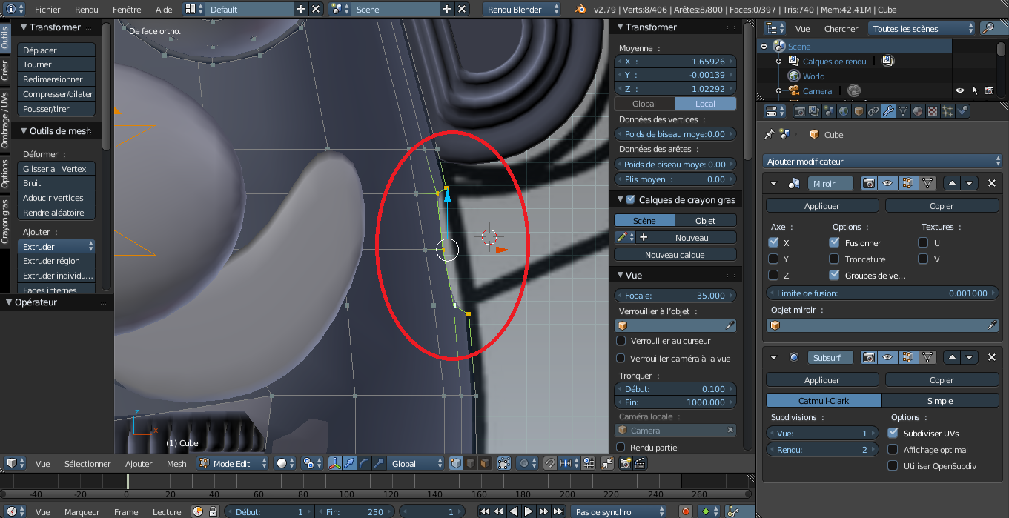Open the Global orientation dropdown

pyautogui.click(x=417, y=463)
